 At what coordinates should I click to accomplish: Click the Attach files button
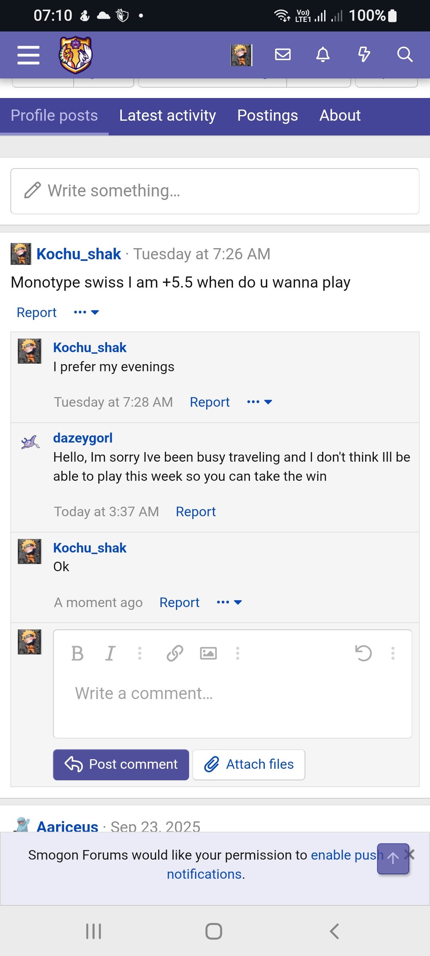(x=249, y=764)
